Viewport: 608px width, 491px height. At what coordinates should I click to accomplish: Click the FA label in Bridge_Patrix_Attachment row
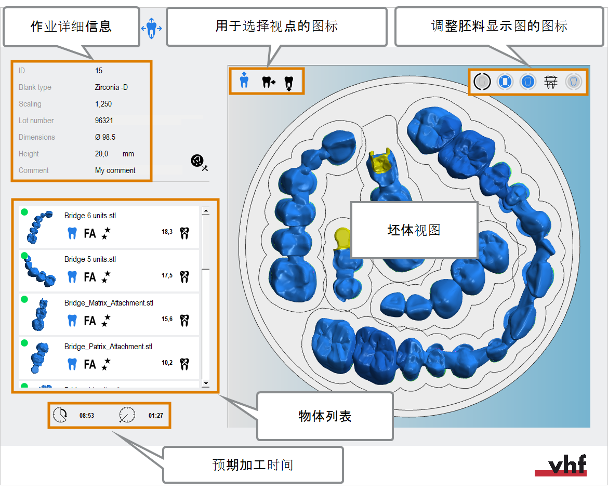(x=90, y=364)
